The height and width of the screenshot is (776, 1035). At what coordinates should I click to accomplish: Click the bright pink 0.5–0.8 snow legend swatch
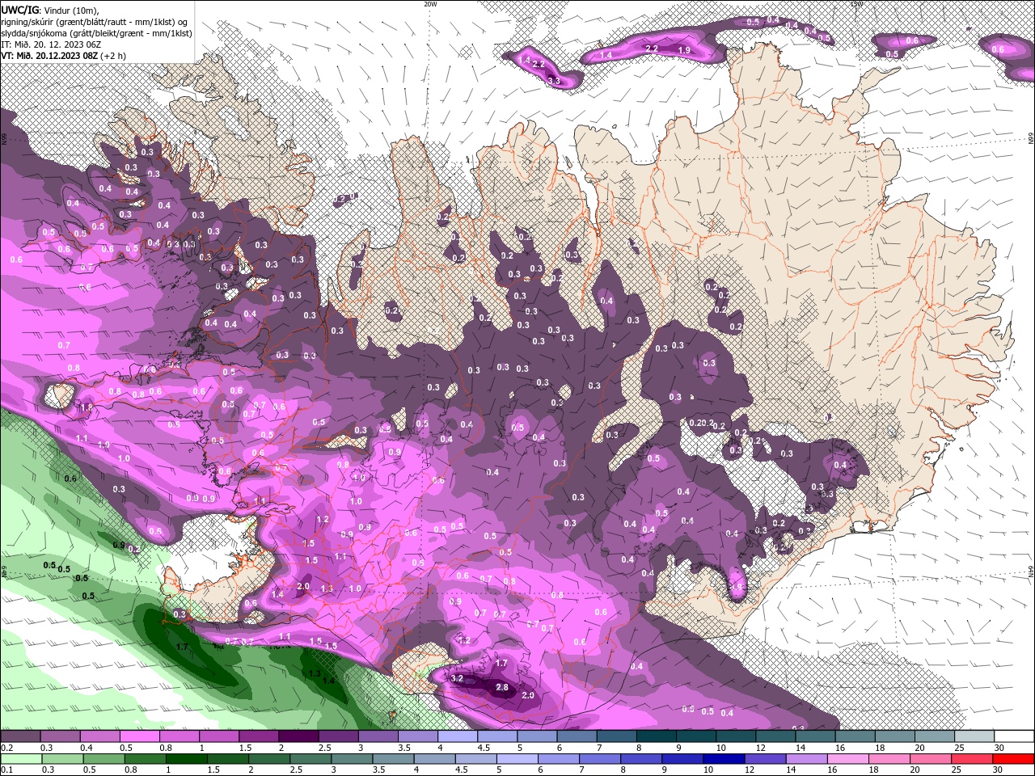click(139, 736)
